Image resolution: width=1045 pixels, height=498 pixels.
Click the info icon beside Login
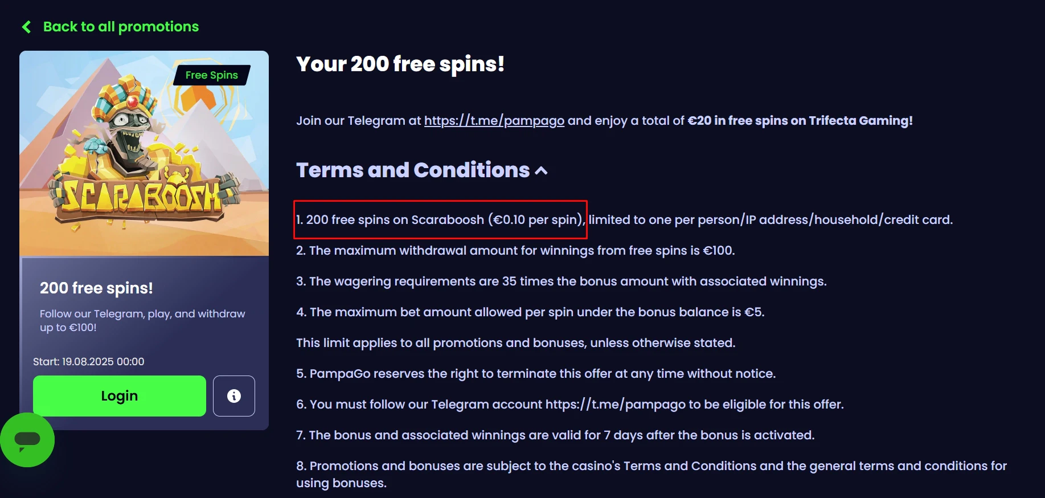(x=234, y=396)
